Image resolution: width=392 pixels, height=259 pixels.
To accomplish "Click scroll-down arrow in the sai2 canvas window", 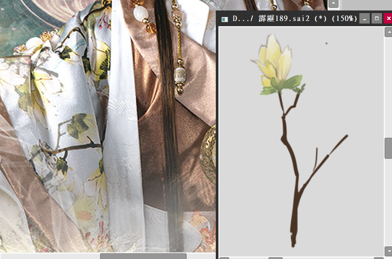I will pyautogui.click(x=388, y=251).
